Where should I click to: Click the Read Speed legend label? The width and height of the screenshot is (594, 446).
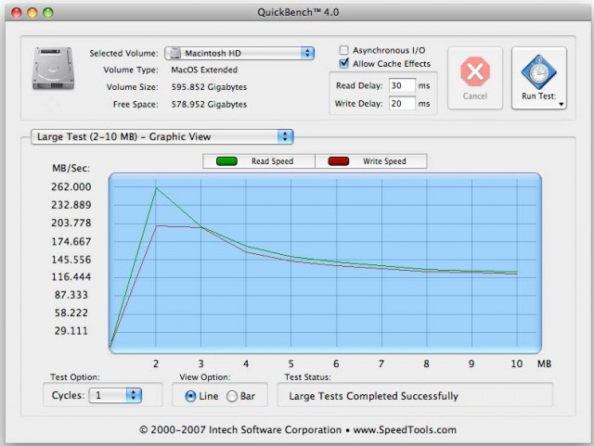(272, 161)
